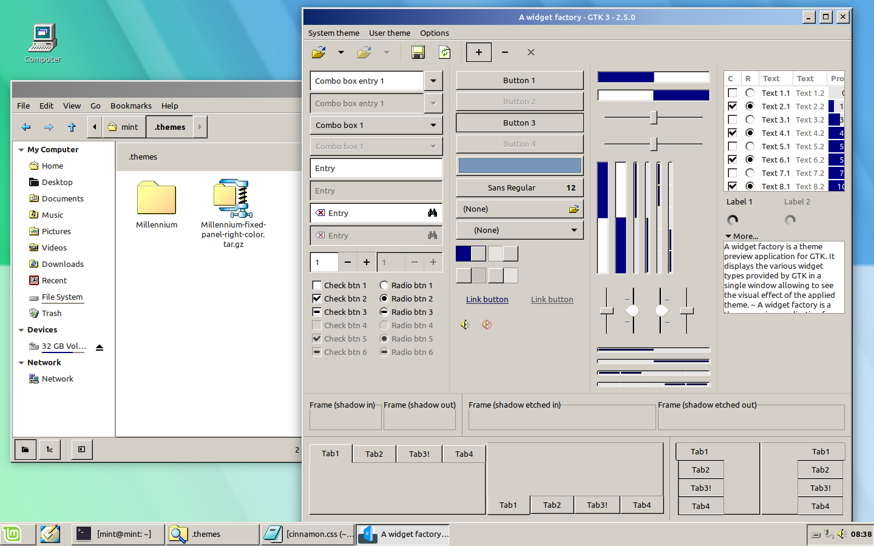The width and height of the screenshot is (874, 546).
Task: Select Millennium-fixed-panel-right-color.tar.gz archive
Action: pyautogui.click(x=234, y=214)
